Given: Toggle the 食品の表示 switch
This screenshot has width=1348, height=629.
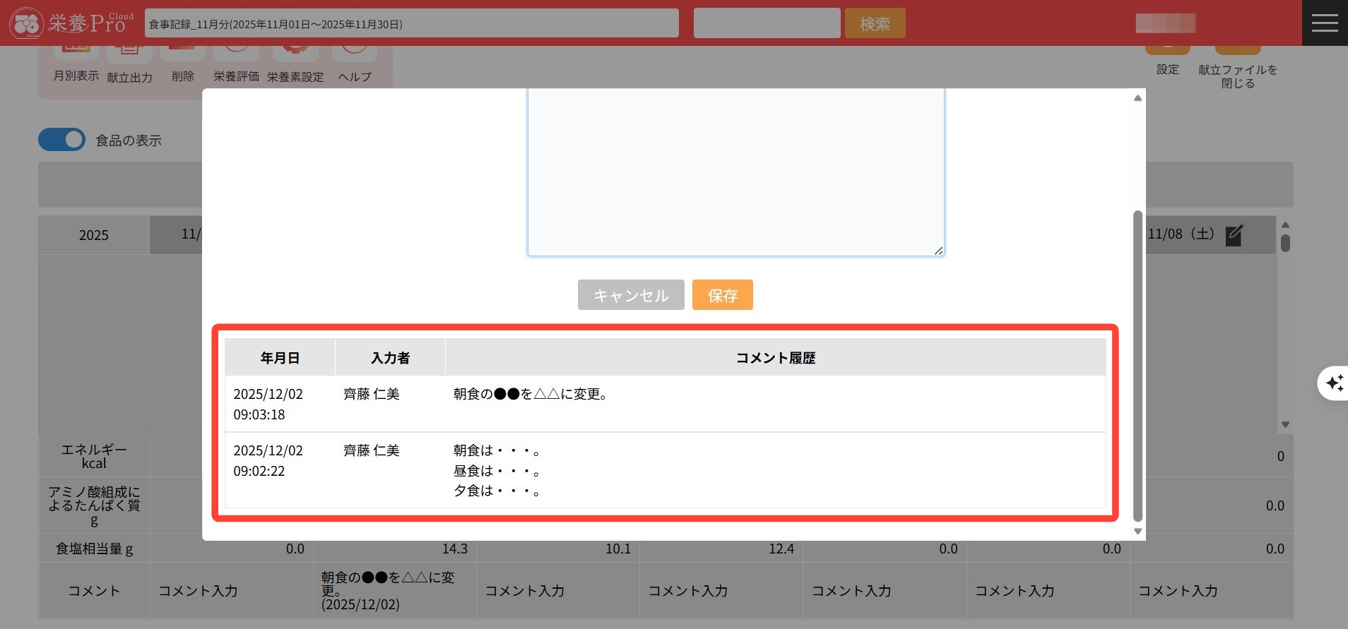Looking at the screenshot, I should coord(62,140).
